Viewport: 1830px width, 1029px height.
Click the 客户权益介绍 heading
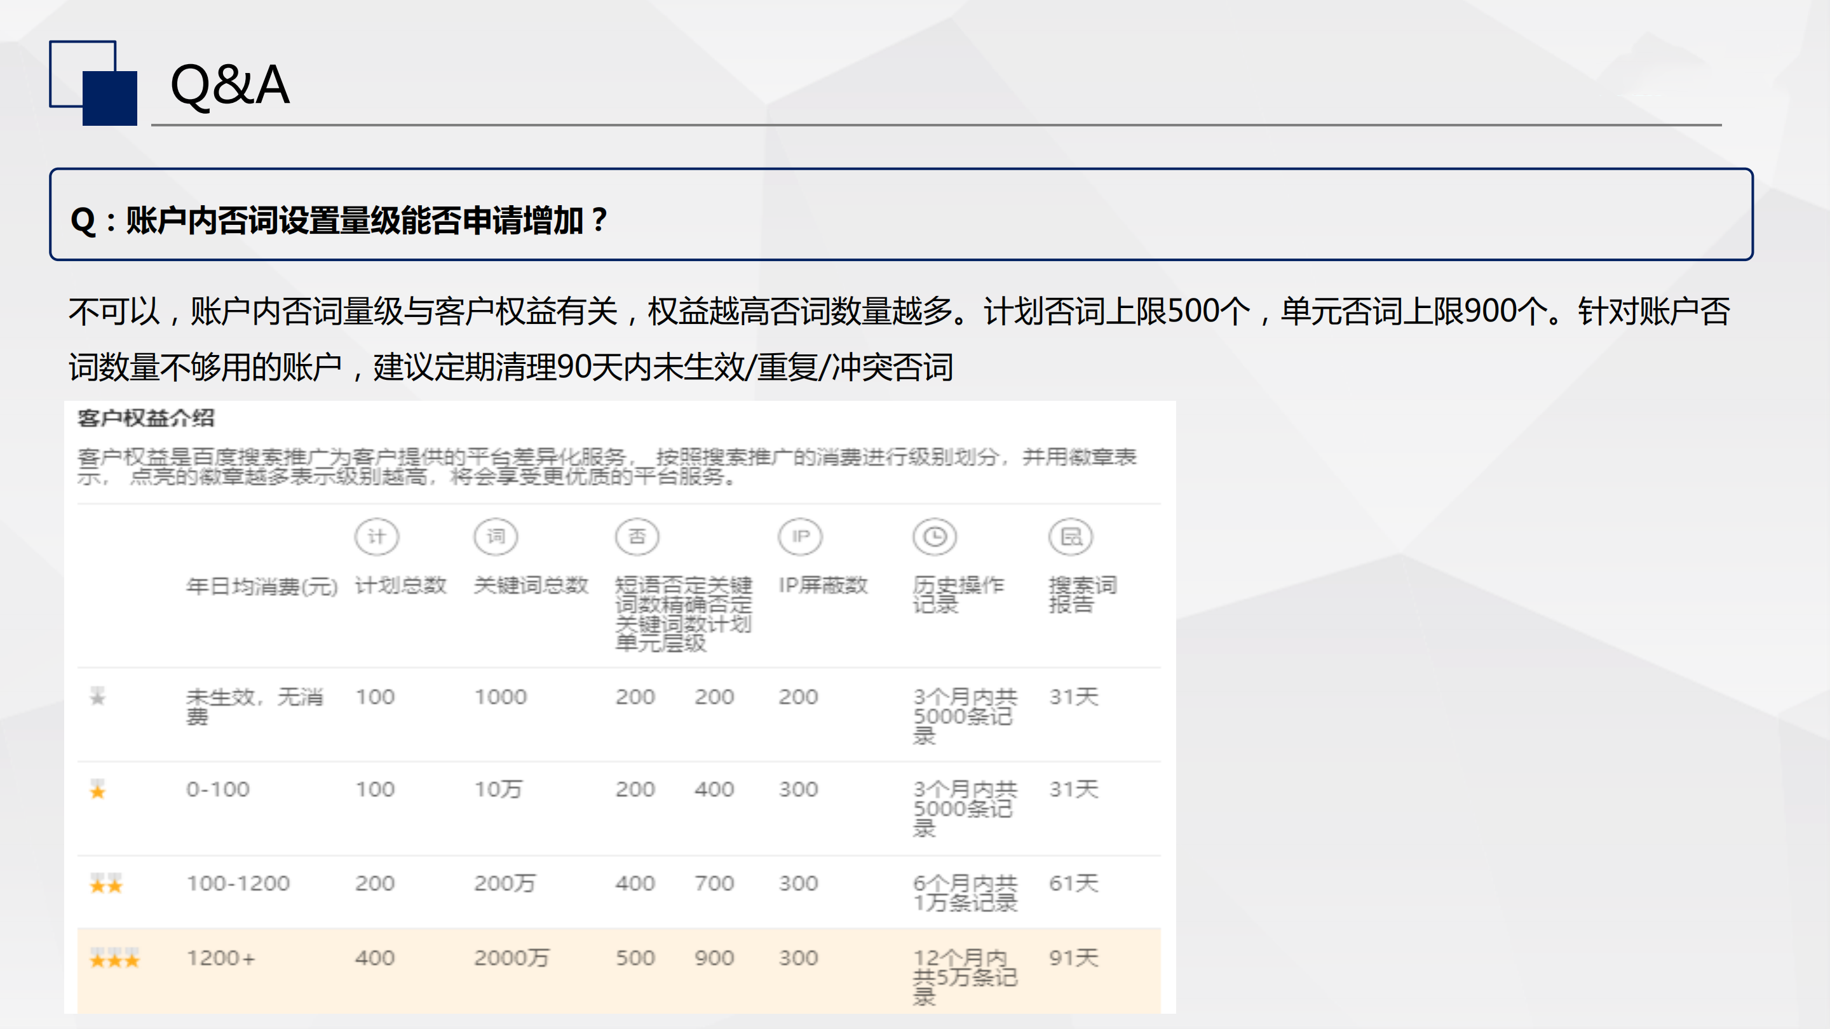pyautogui.click(x=146, y=419)
